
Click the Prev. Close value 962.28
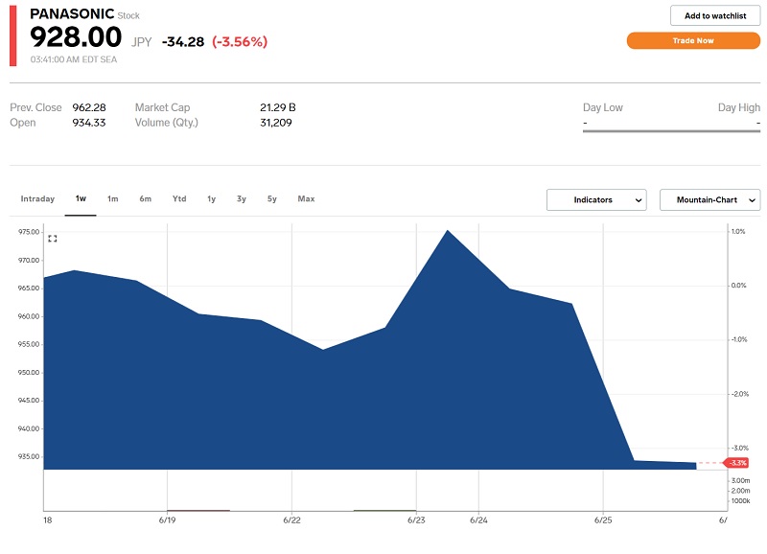pyautogui.click(x=89, y=107)
